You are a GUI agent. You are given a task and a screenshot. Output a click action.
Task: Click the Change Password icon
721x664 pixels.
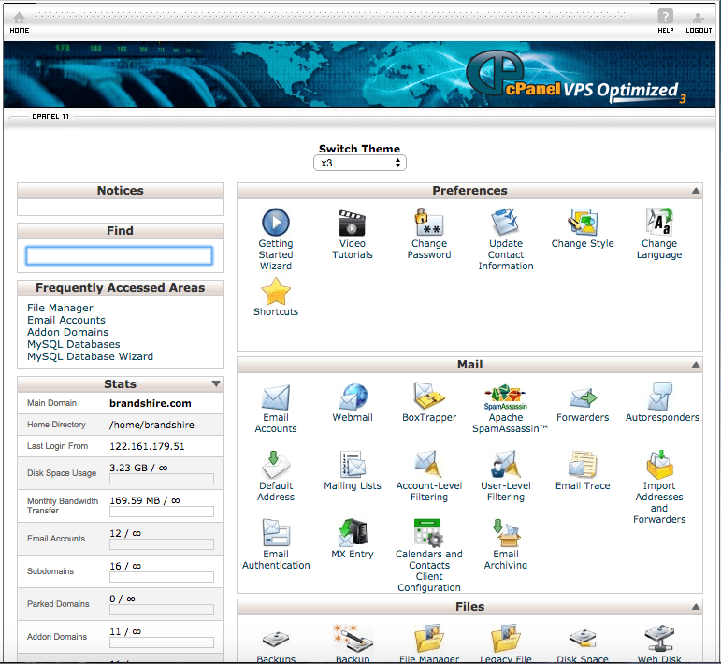428,222
